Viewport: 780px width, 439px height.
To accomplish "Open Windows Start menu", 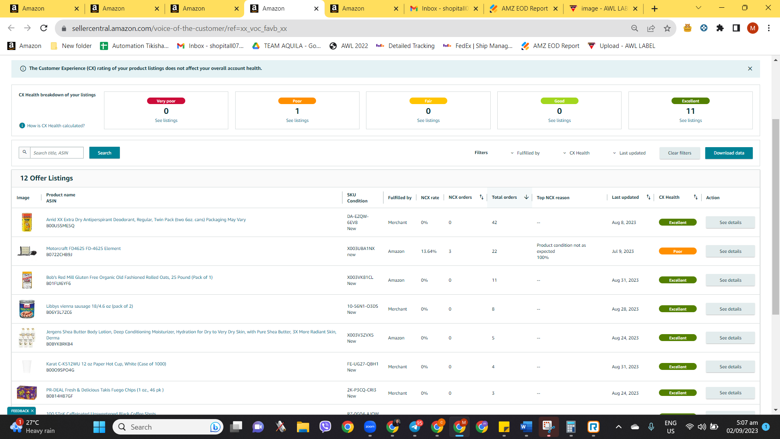I will (x=99, y=427).
